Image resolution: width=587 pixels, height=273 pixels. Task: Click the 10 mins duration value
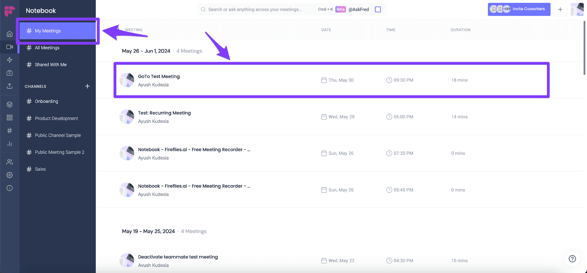click(x=459, y=261)
